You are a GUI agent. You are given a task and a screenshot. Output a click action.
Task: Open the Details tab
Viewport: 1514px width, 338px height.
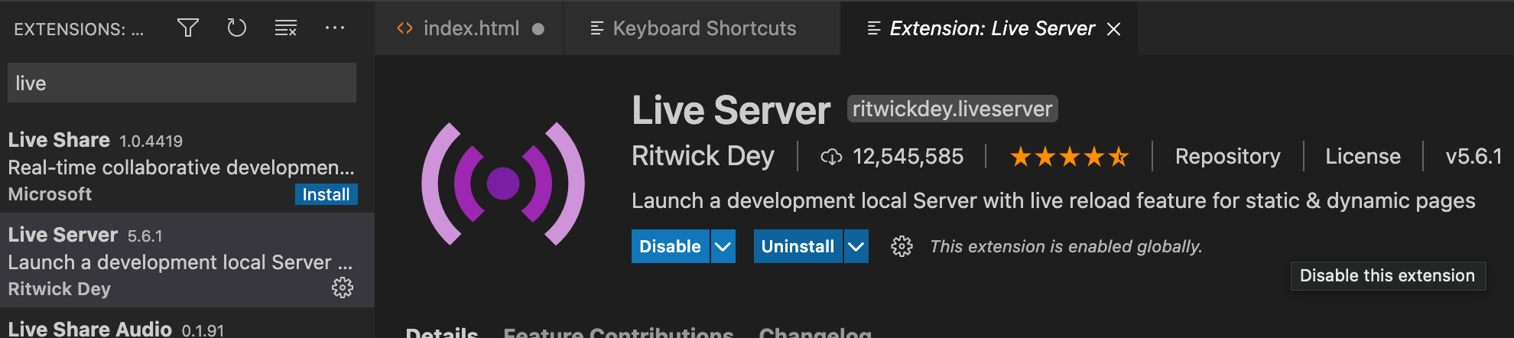[x=442, y=333]
